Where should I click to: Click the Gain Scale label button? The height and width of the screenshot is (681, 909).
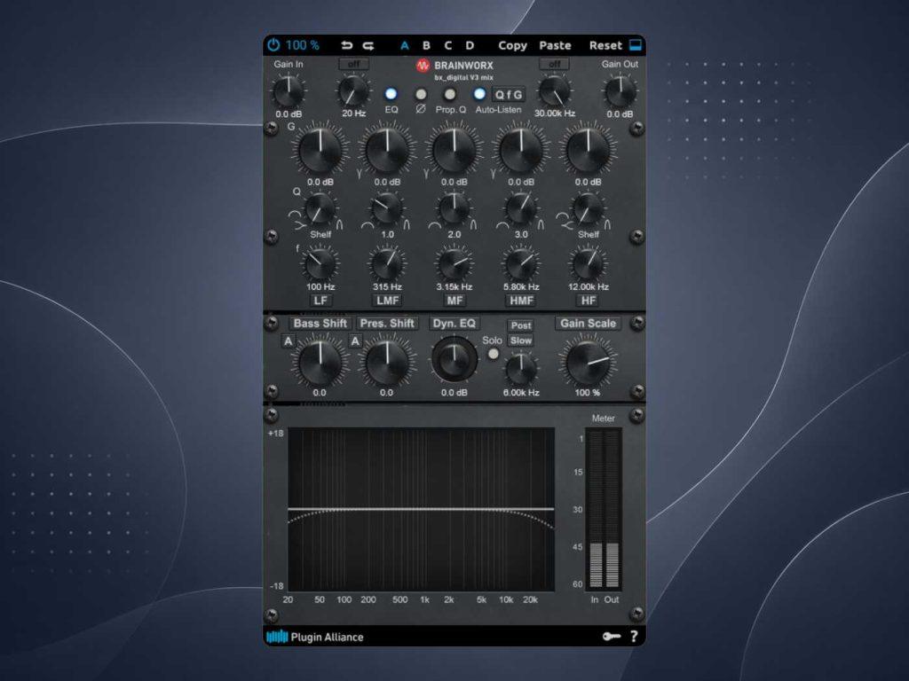(588, 324)
